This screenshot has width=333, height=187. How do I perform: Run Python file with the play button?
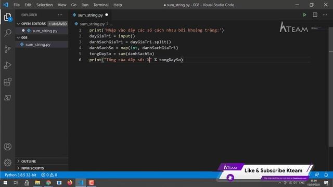[x=304, y=15]
